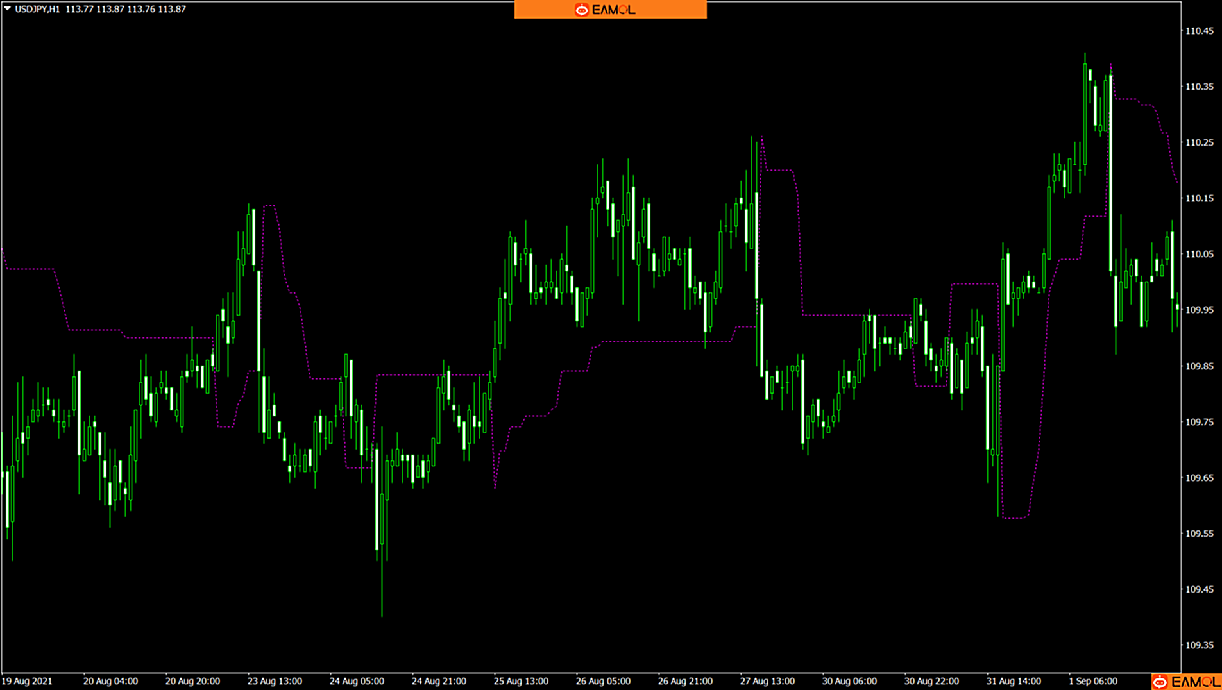This screenshot has height=690, width=1222.
Task: Click the 19 Aug 2021 time label
Action: [x=27, y=681]
